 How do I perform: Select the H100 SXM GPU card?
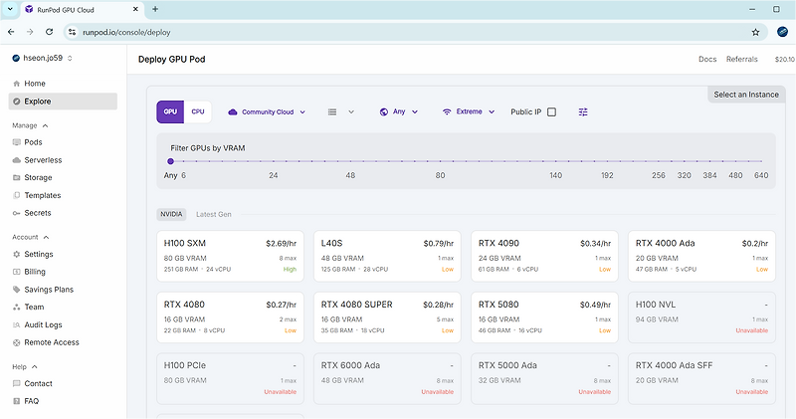230,256
